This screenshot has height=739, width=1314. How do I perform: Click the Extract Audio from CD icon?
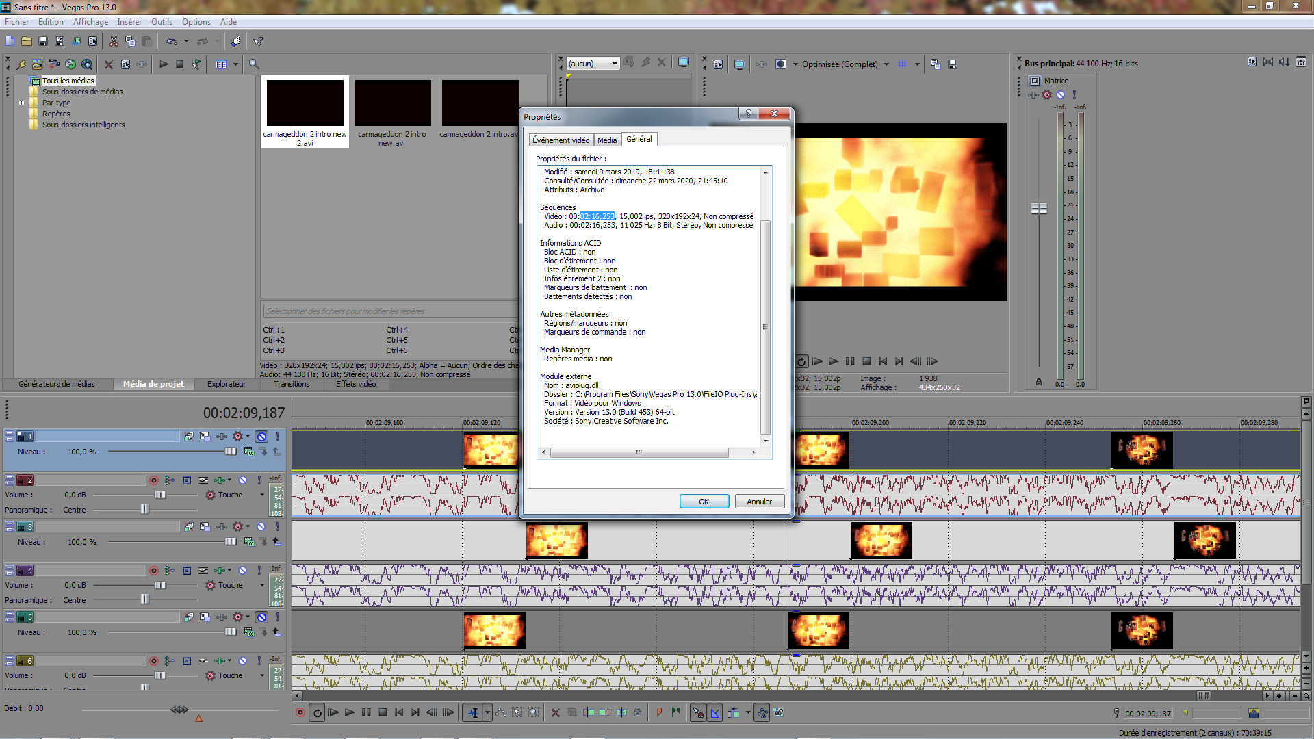click(70, 64)
